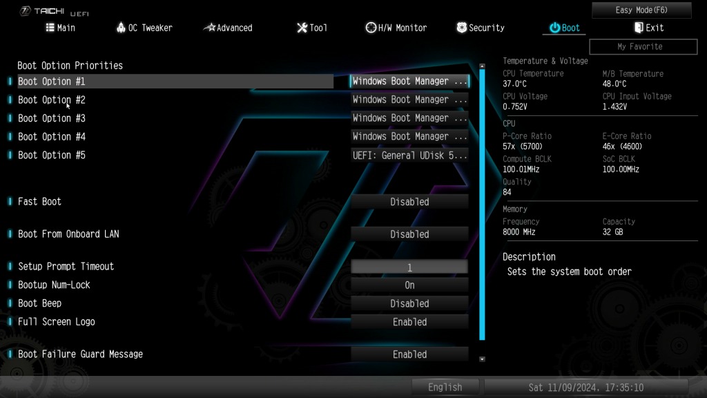Select the Setup Prompt Timeout value field
This screenshot has height=398, width=707.
(x=409, y=267)
